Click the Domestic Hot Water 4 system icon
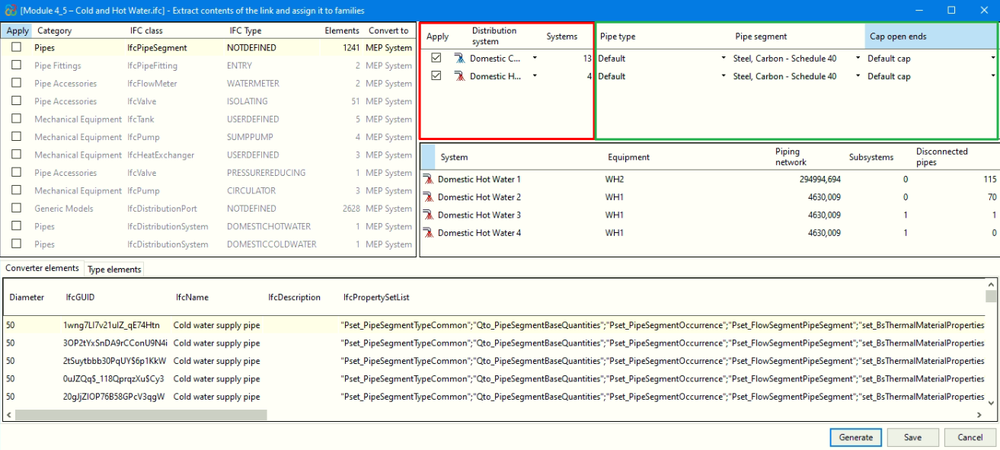The width and height of the screenshot is (1000, 450). (428, 233)
